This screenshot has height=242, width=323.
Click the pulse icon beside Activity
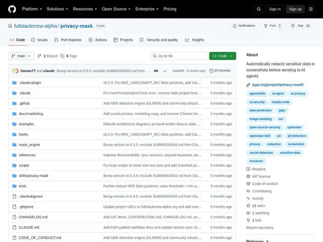[x=248, y=198]
